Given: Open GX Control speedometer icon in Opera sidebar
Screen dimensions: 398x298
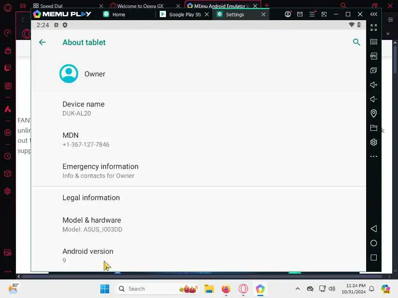Looking at the screenshot, I should coord(8,33).
